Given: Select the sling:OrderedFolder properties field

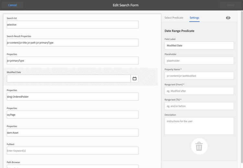Looking at the screenshot, I should point(73,96).
